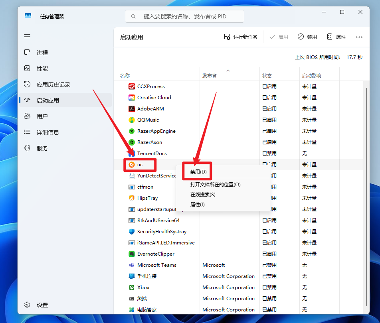Click the 17.7 秒 BIOS time value
380x323 pixels.
coord(354,57)
